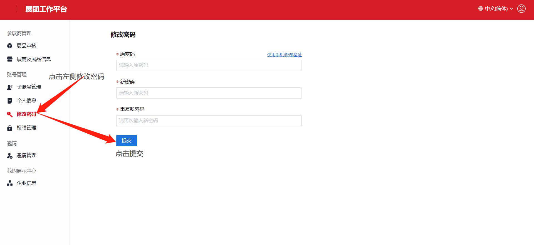Open 企业信息 sidebar entry
The height and width of the screenshot is (245, 534).
point(26,183)
